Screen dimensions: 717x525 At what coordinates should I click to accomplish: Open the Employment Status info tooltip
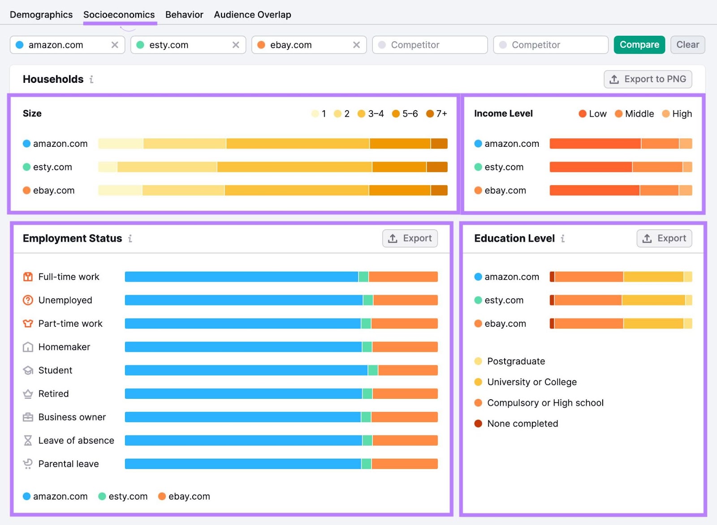click(130, 239)
